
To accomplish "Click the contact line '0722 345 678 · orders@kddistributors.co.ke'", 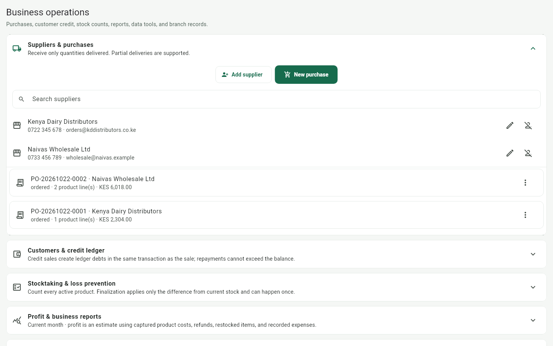I will click(82, 130).
